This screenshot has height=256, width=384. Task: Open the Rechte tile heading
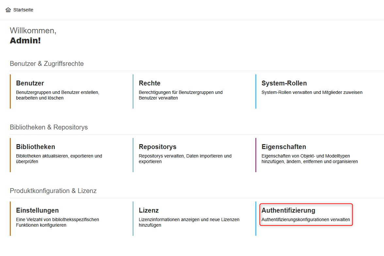tap(150, 83)
